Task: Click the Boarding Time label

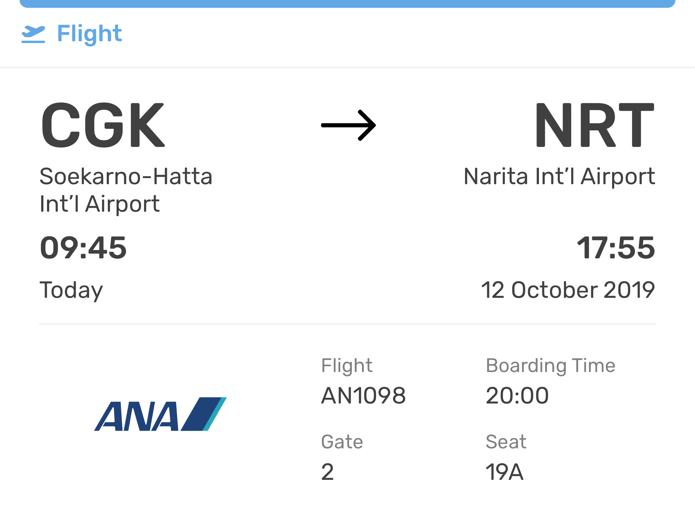Action: [550, 366]
